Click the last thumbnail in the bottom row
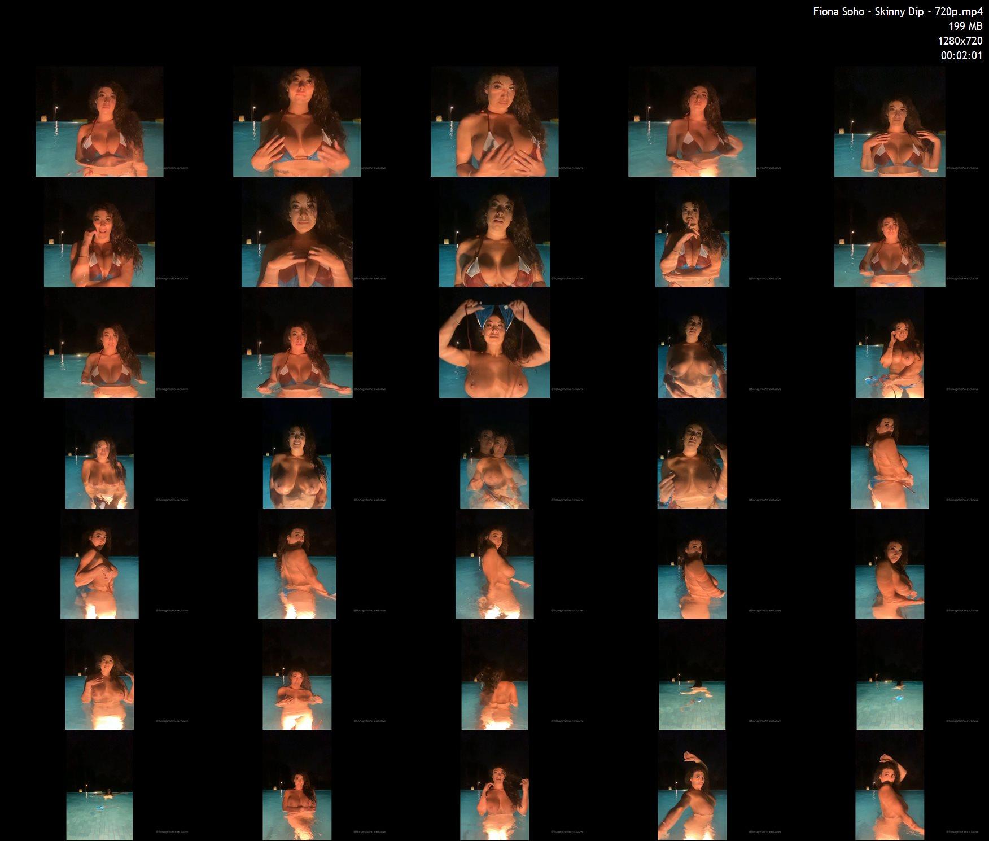989x841 pixels. click(890, 785)
